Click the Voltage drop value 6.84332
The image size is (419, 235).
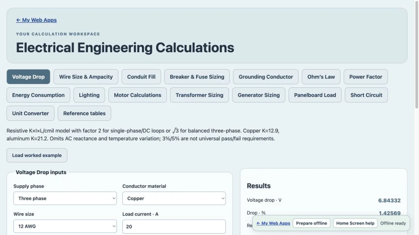[x=390, y=200]
